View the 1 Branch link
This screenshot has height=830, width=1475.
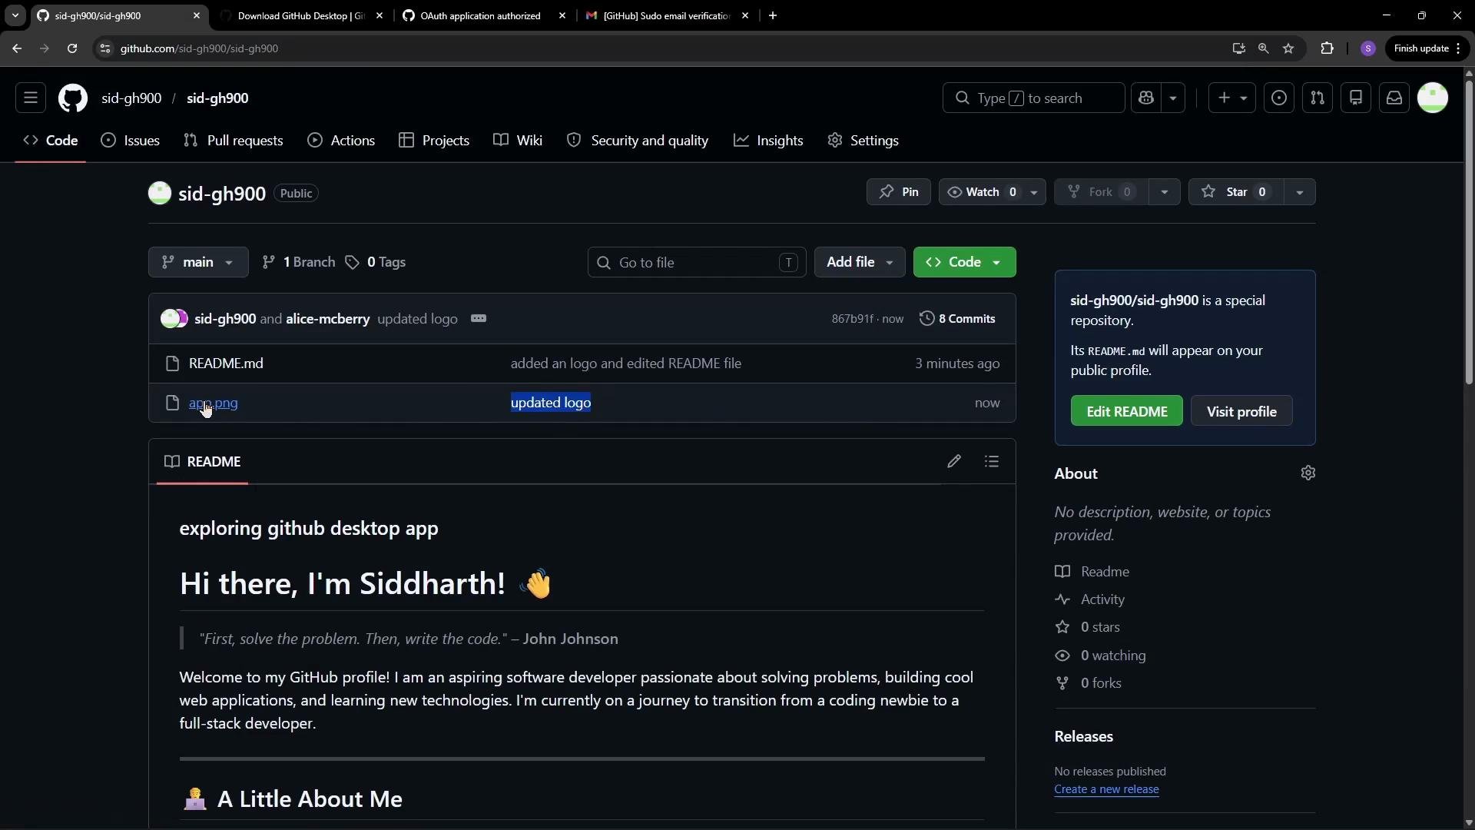[x=299, y=262]
